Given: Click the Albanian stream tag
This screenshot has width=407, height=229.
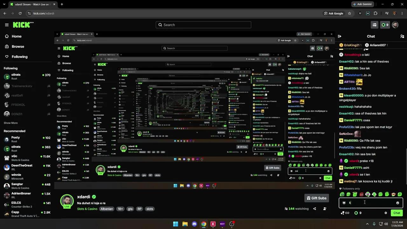Looking at the screenshot, I should pyautogui.click(x=107, y=209).
